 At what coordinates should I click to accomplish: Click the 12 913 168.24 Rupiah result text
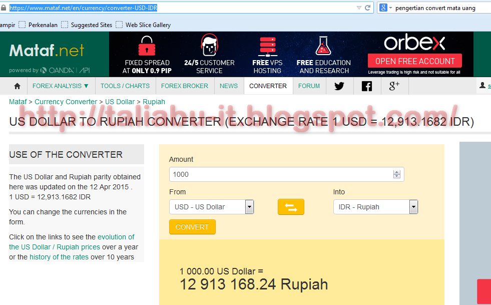click(254, 284)
